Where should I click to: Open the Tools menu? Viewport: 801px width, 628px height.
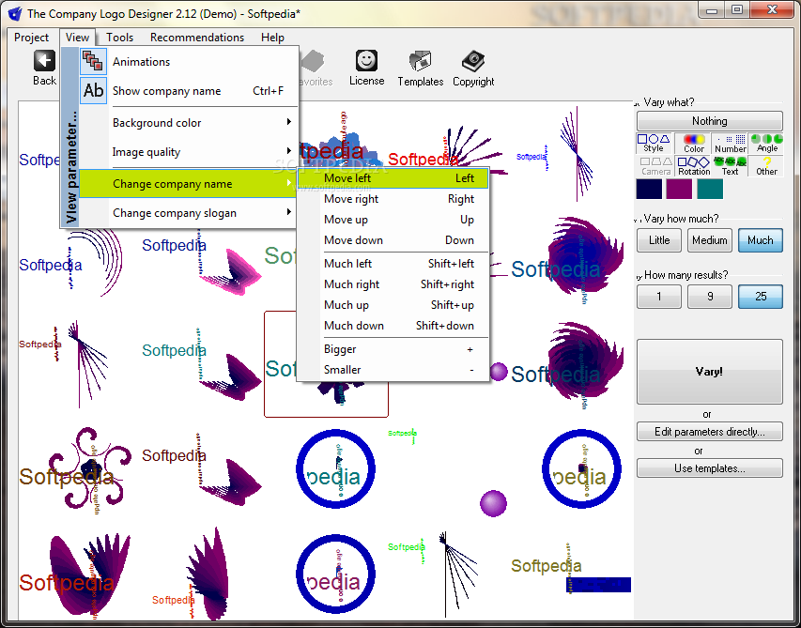click(x=119, y=38)
